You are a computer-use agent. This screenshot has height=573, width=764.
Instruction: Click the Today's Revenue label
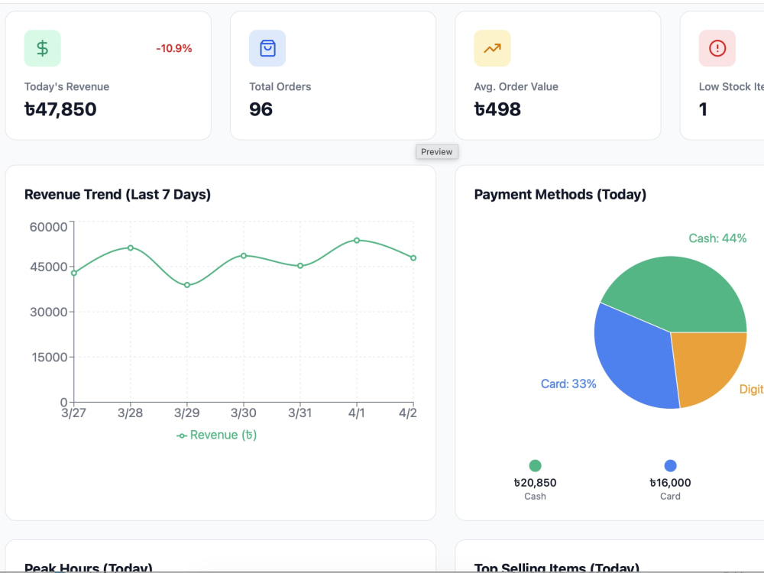click(66, 87)
